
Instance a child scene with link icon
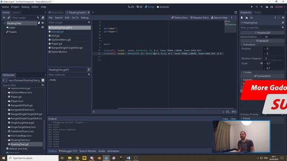coord(9,18)
